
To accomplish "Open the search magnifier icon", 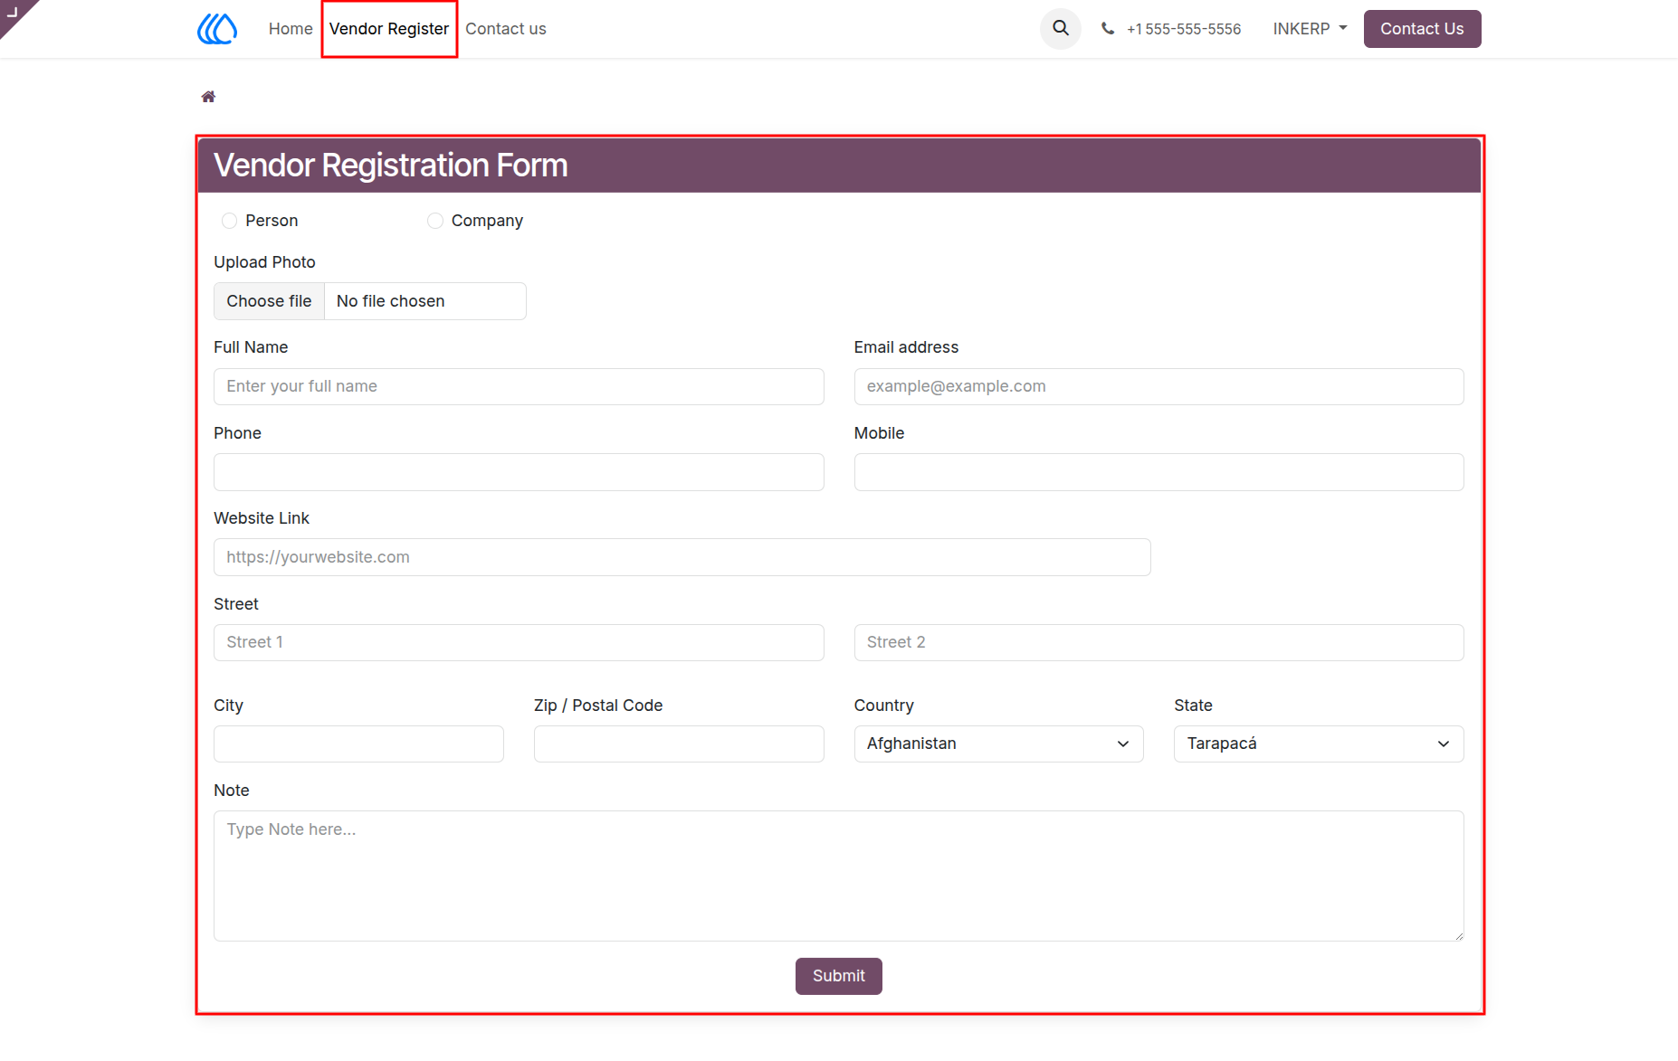I will pyautogui.click(x=1061, y=29).
